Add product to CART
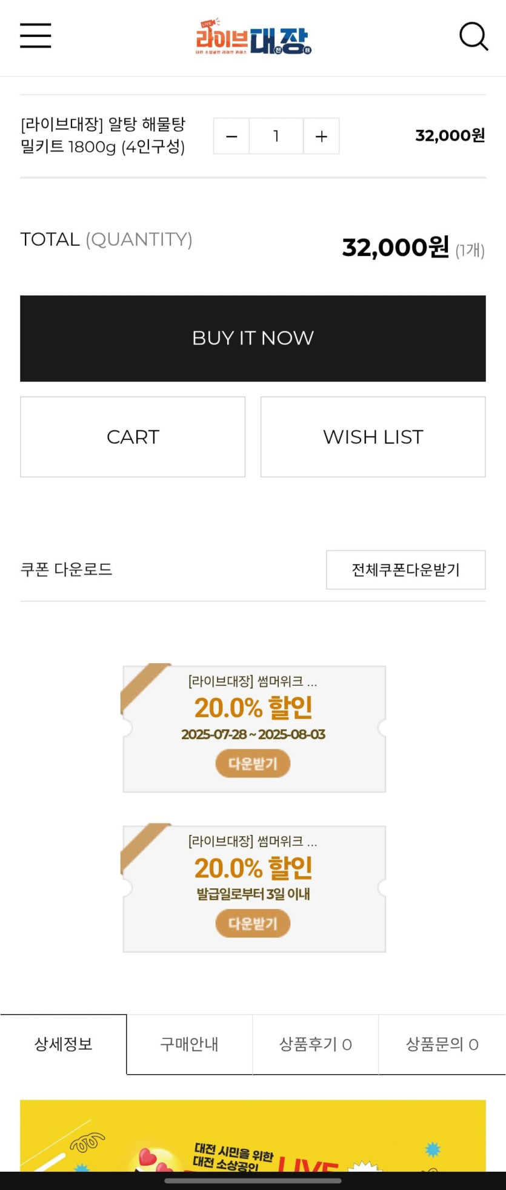 pos(133,437)
